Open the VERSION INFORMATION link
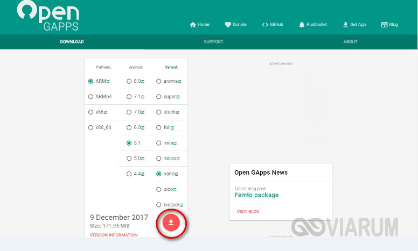Image resolution: width=418 pixels, height=251 pixels. click(114, 235)
